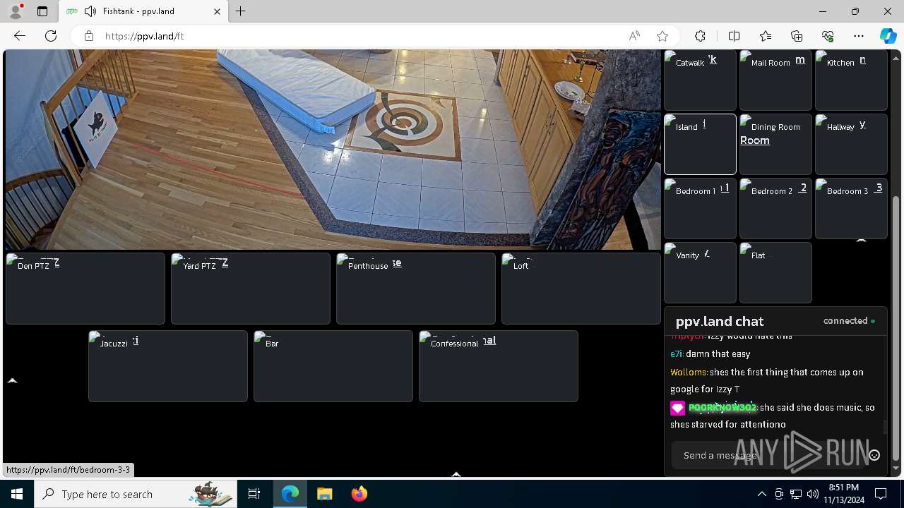Click the main video stream
Viewport: 904px width, 508px height.
pos(333,149)
